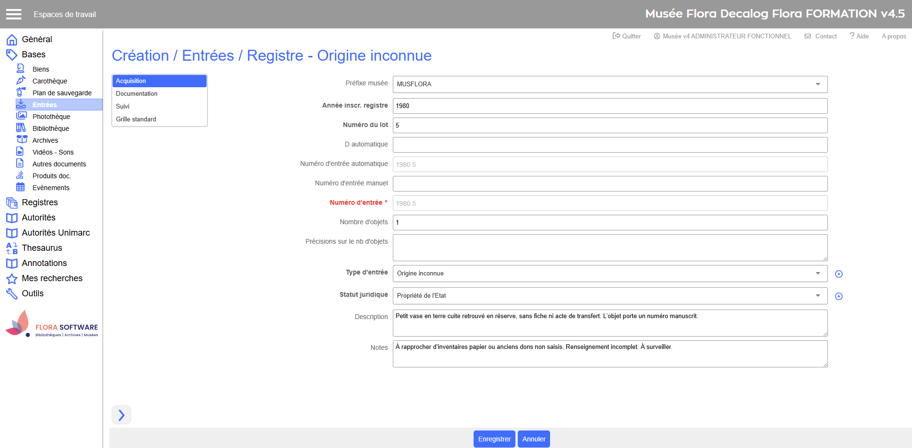Switch to the Documentation tab
The height and width of the screenshot is (448, 912).
click(137, 94)
